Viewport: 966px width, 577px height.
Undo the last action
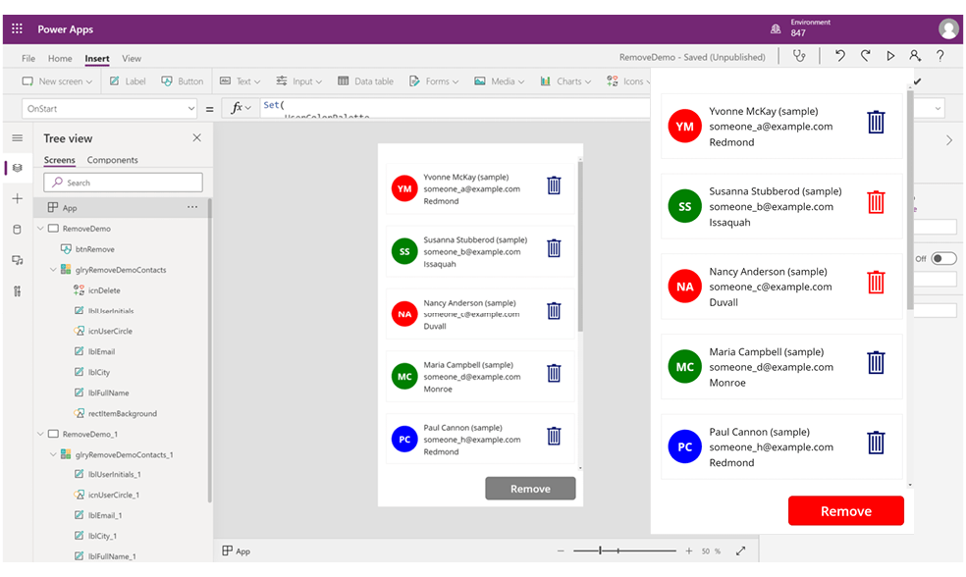[x=839, y=56]
